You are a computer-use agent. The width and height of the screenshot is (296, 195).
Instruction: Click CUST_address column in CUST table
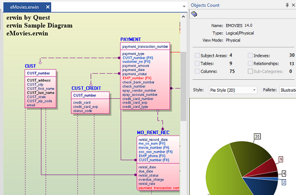[x=39, y=80]
